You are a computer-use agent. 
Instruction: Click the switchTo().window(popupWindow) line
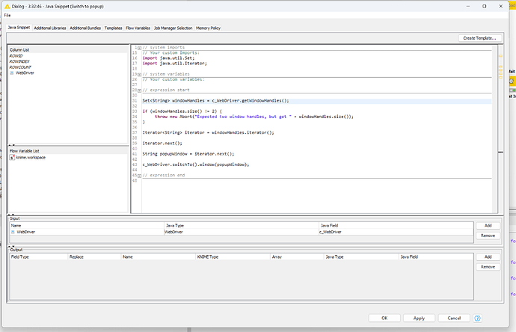pyautogui.click(x=196, y=165)
